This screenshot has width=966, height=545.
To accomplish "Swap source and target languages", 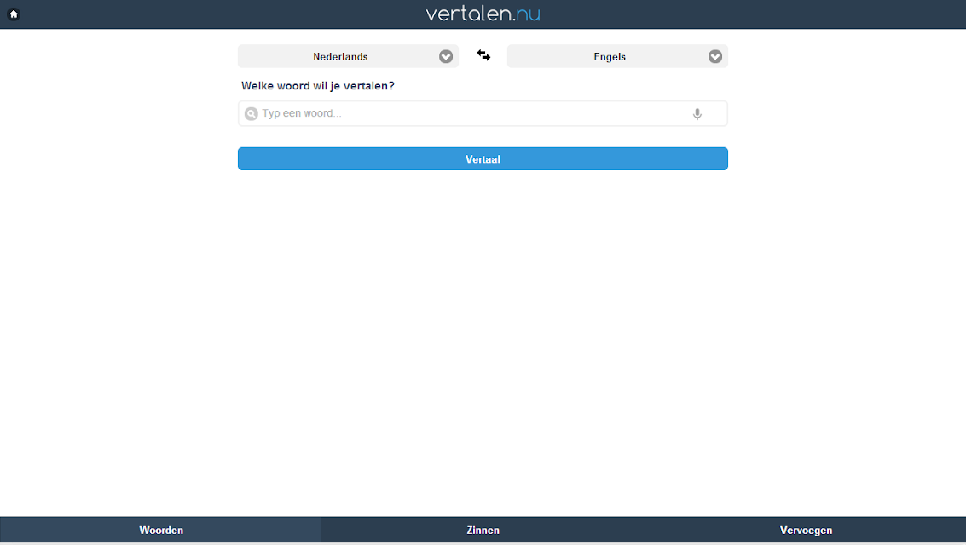I will click(483, 56).
